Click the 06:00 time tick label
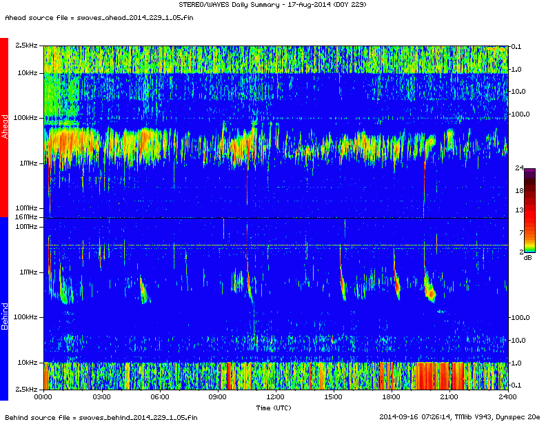 (x=160, y=396)
